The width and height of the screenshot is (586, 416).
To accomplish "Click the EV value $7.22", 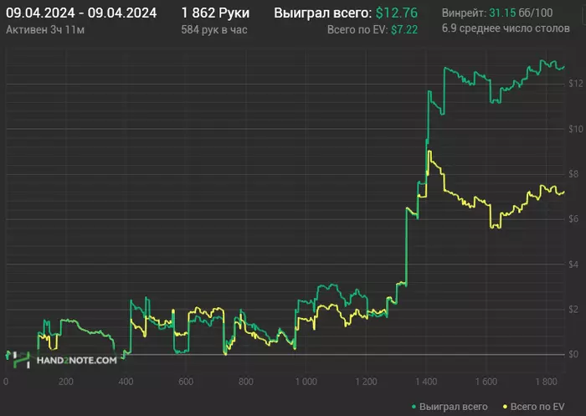I will (x=404, y=29).
